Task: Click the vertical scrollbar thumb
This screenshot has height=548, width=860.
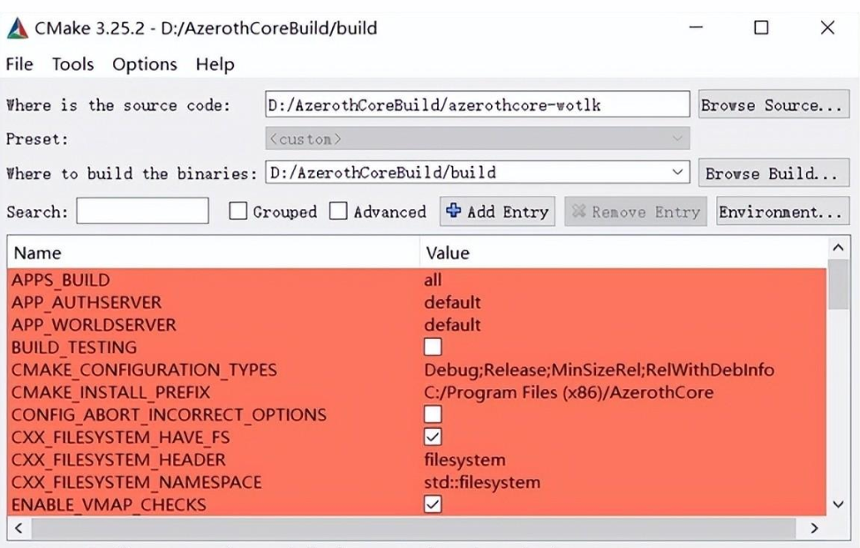Action: point(838,284)
